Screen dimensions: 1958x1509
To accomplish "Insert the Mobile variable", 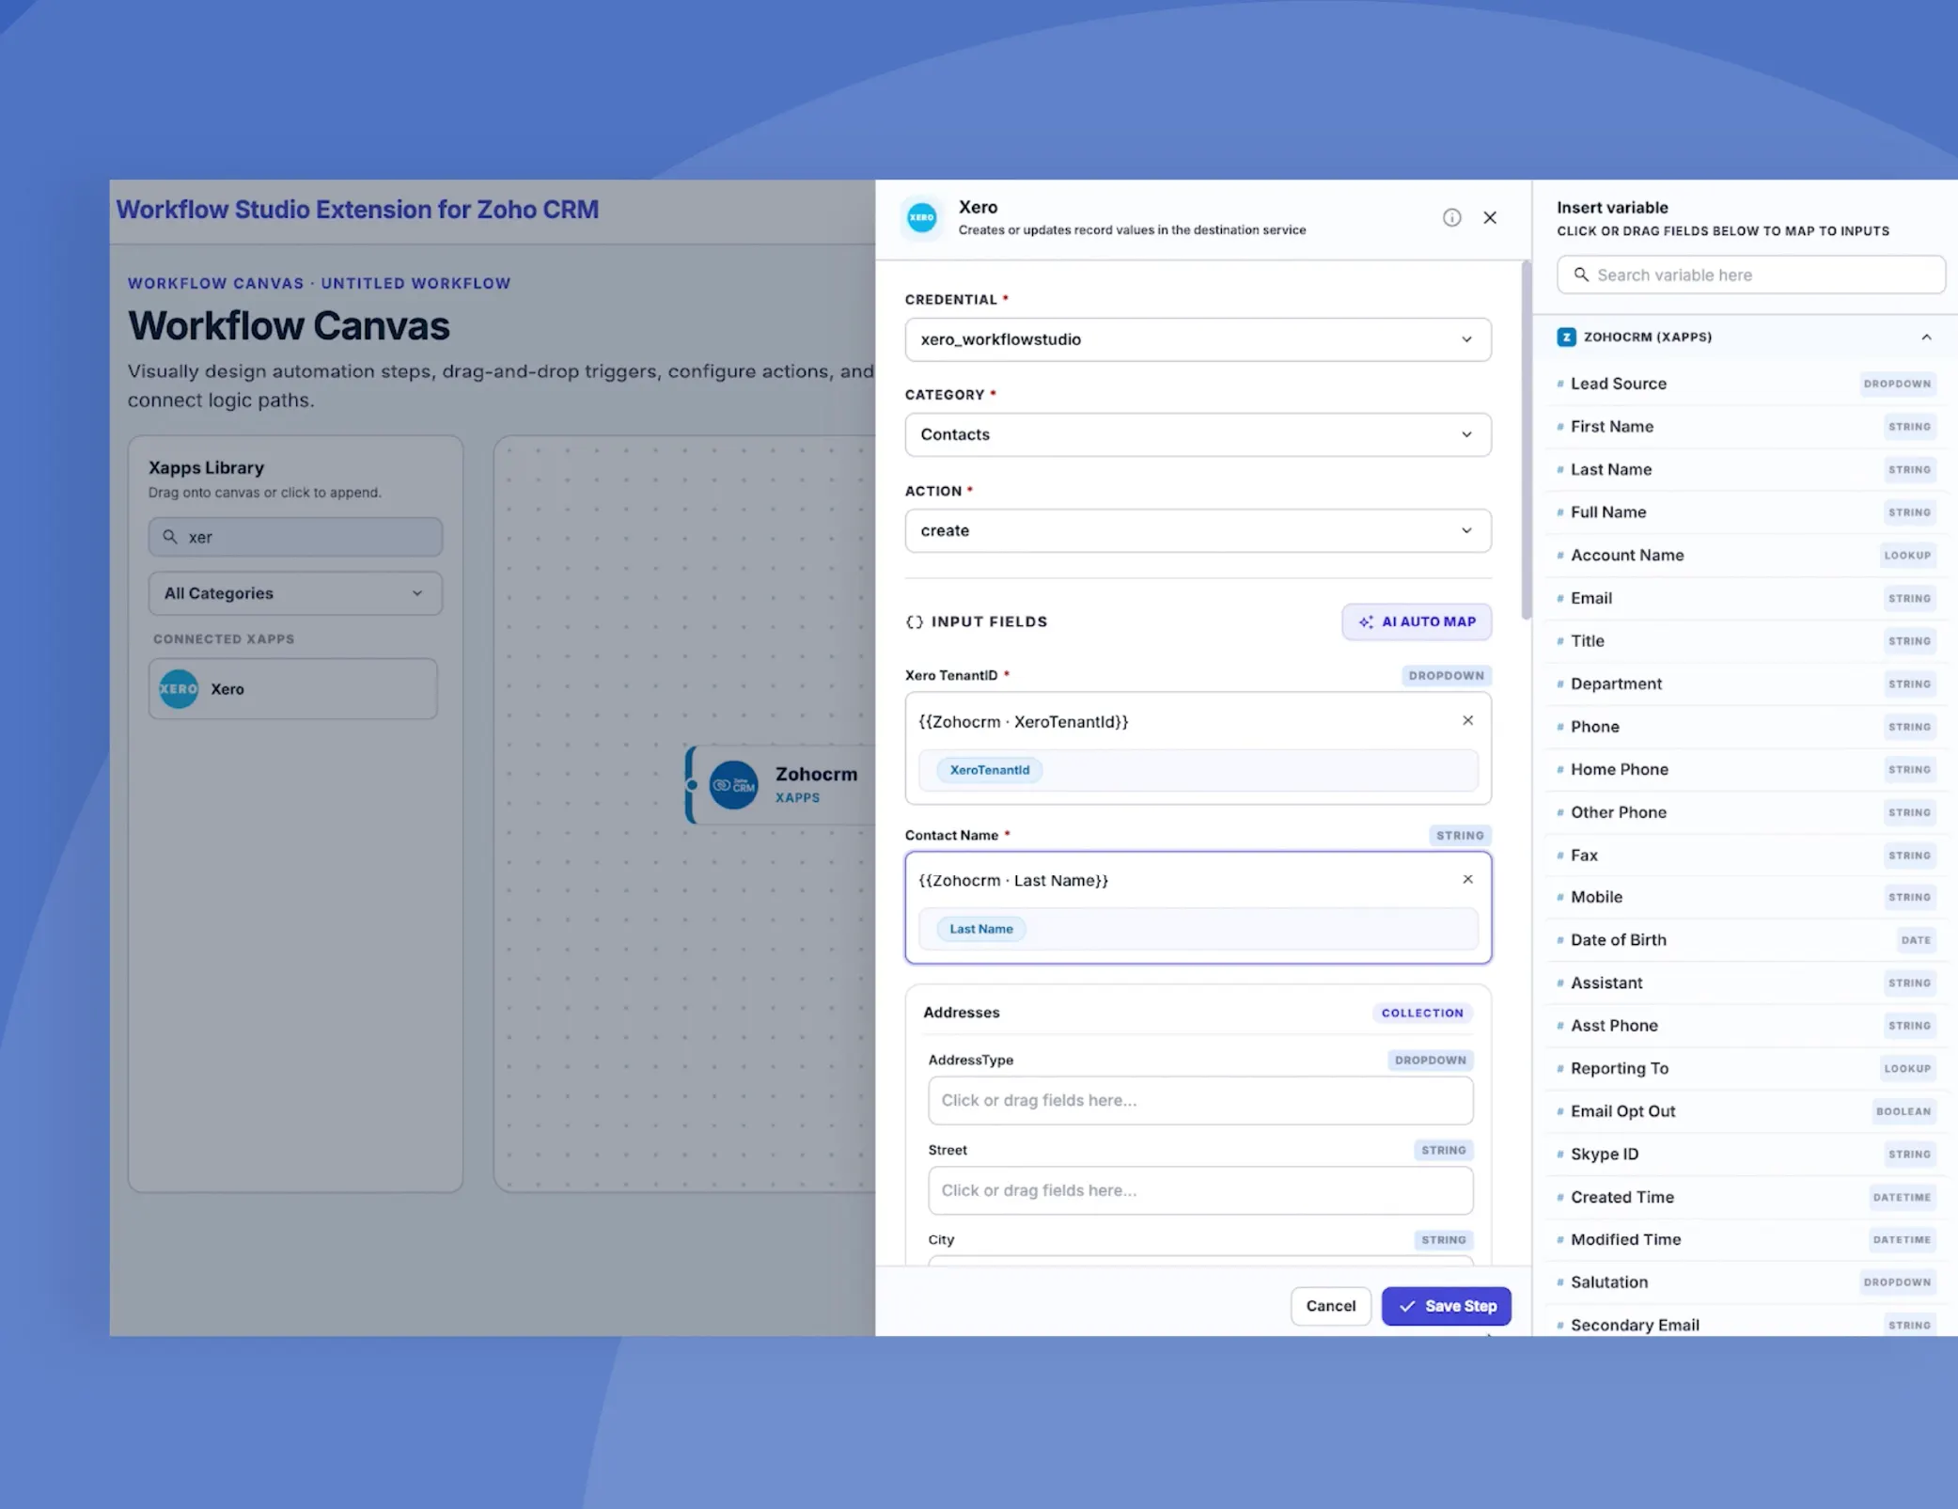I will [x=1746, y=897].
